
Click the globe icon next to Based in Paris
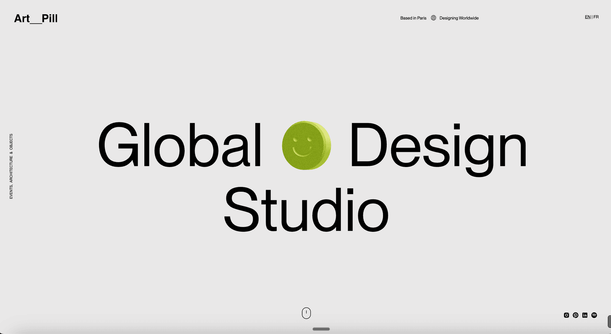[433, 18]
